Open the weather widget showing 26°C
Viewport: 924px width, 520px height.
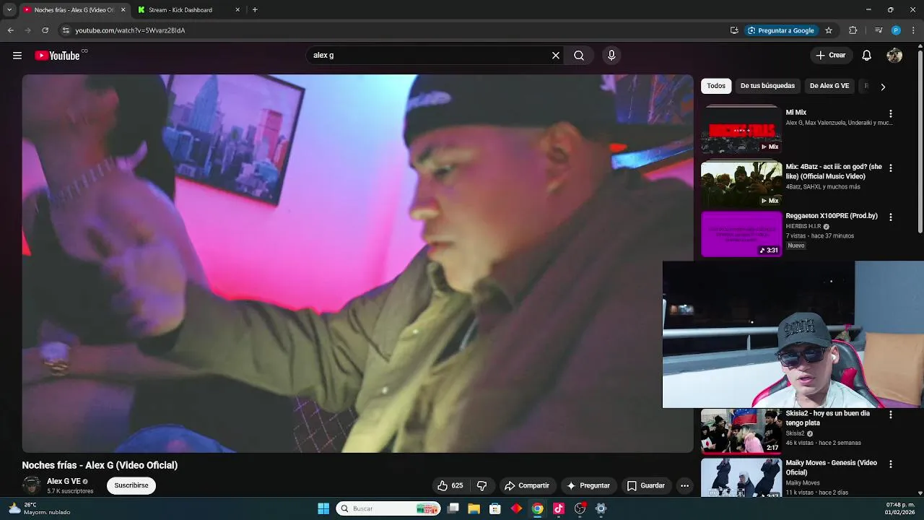click(40, 508)
